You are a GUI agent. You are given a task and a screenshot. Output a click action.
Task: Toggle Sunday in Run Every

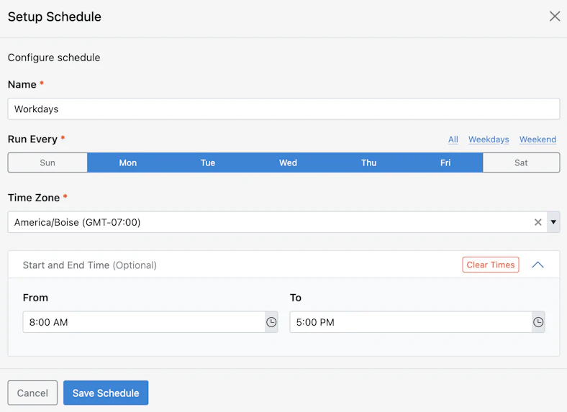(x=47, y=162)
